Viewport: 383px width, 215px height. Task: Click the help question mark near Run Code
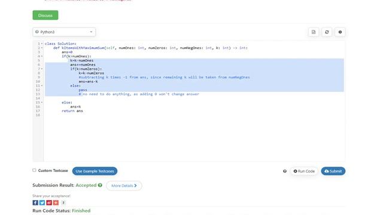(285, 171)
